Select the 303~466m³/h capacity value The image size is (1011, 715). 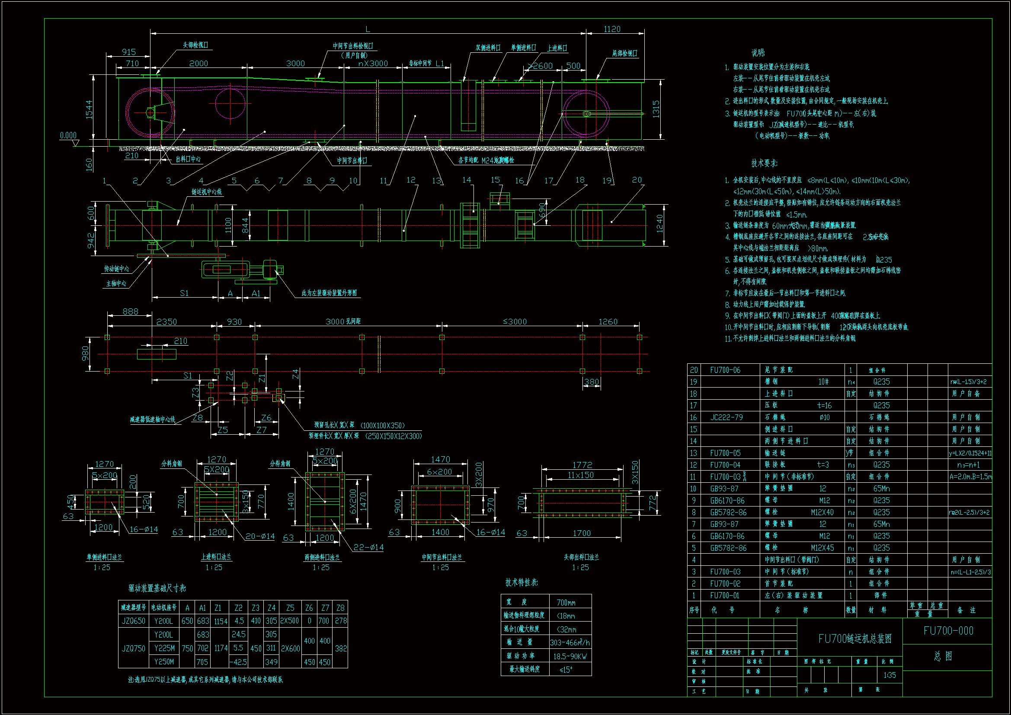point(570,643)
